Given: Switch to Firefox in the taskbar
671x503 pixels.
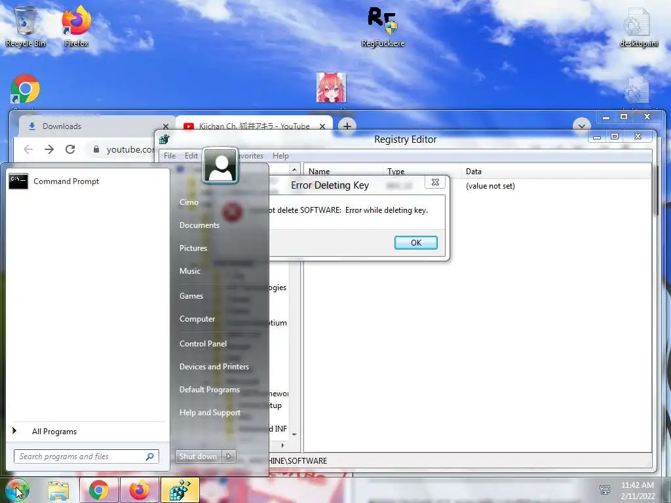Looking at the screenshot, I should pos(140,491).
